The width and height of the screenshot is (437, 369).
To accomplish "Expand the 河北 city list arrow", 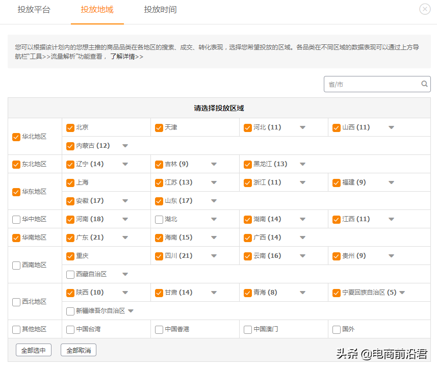I will [x=302, y=127].
